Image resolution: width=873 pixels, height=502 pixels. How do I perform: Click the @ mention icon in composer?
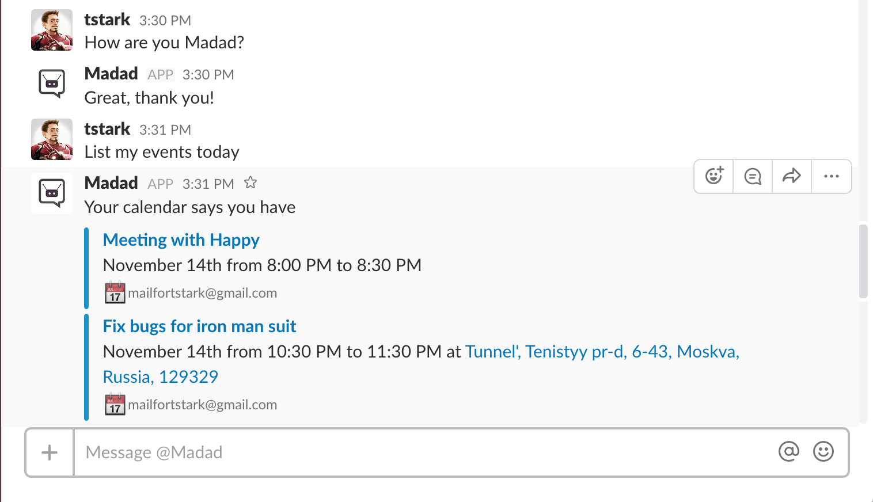(x=789, y=452)
